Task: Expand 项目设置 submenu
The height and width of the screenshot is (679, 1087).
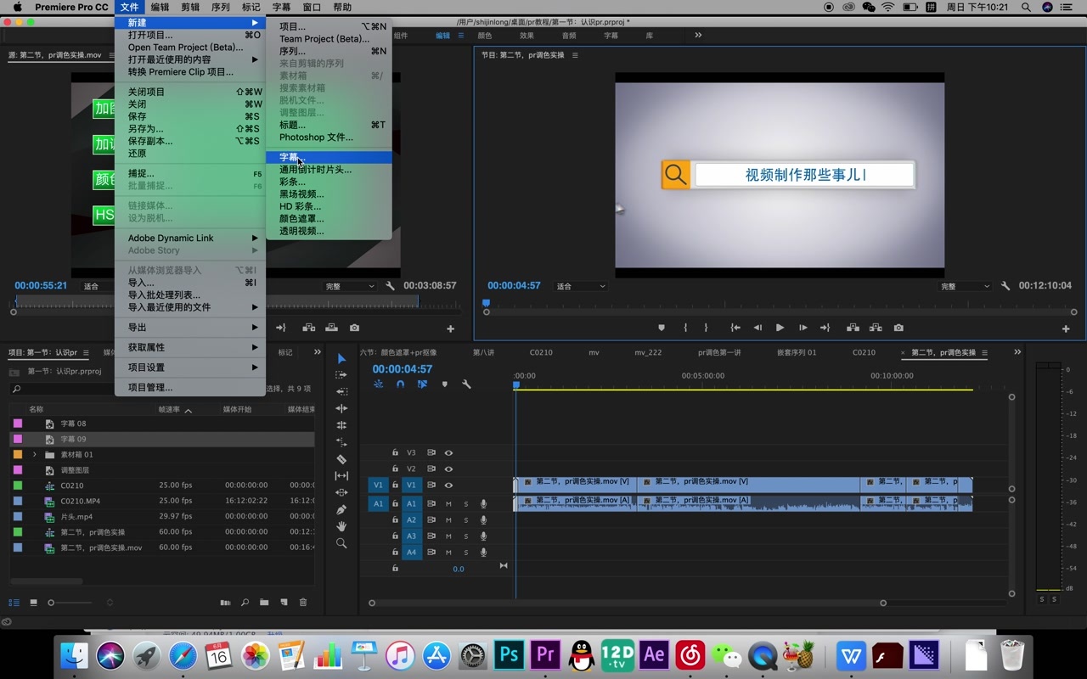Action: (x=190, y=368)
